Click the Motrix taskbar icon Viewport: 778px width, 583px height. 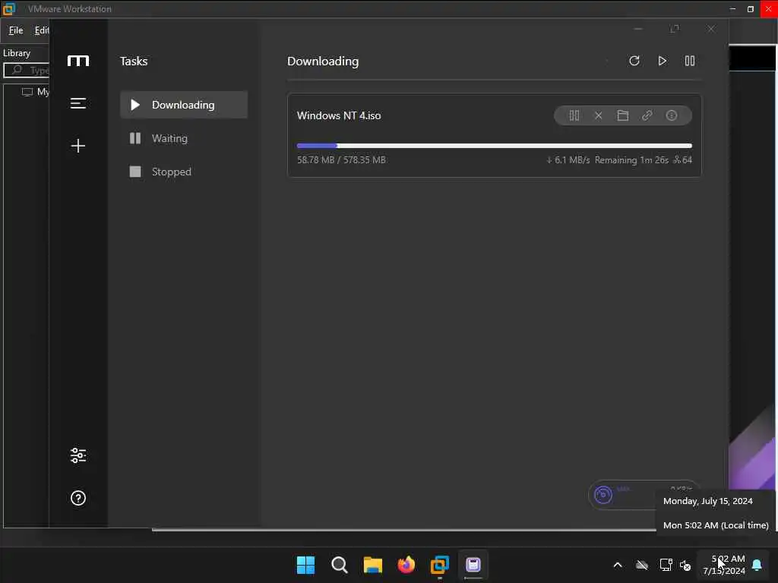[473, 565]
